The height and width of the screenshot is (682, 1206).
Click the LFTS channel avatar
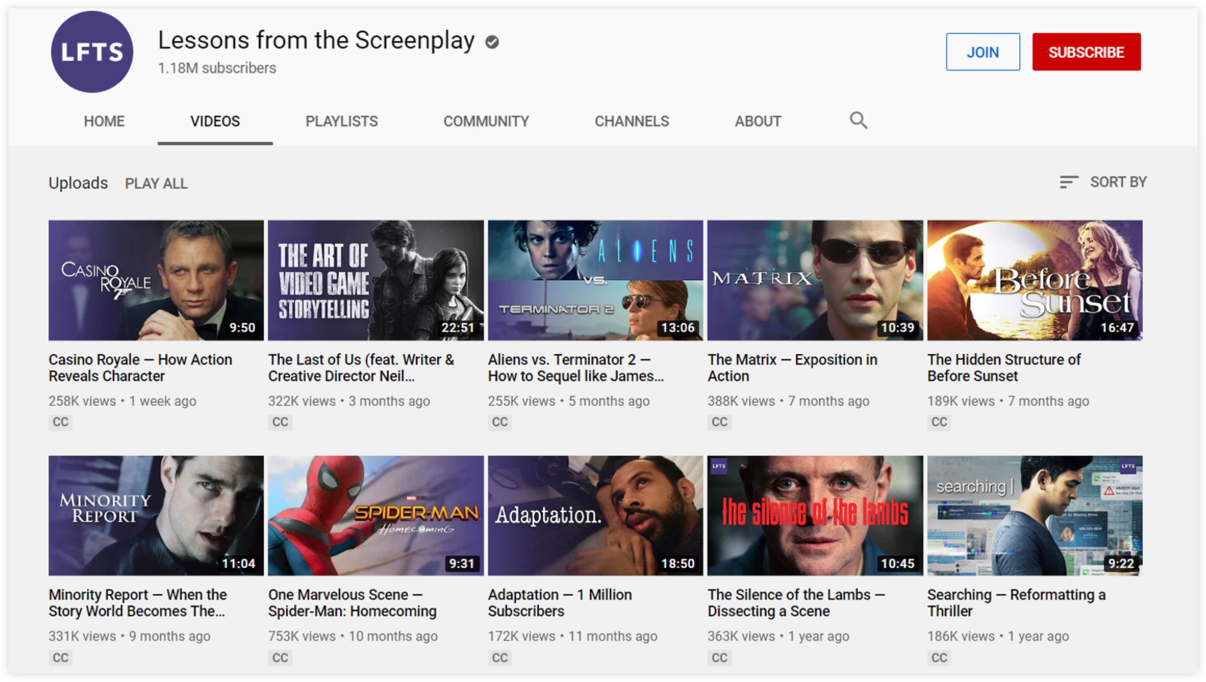[x=92, y=52]
